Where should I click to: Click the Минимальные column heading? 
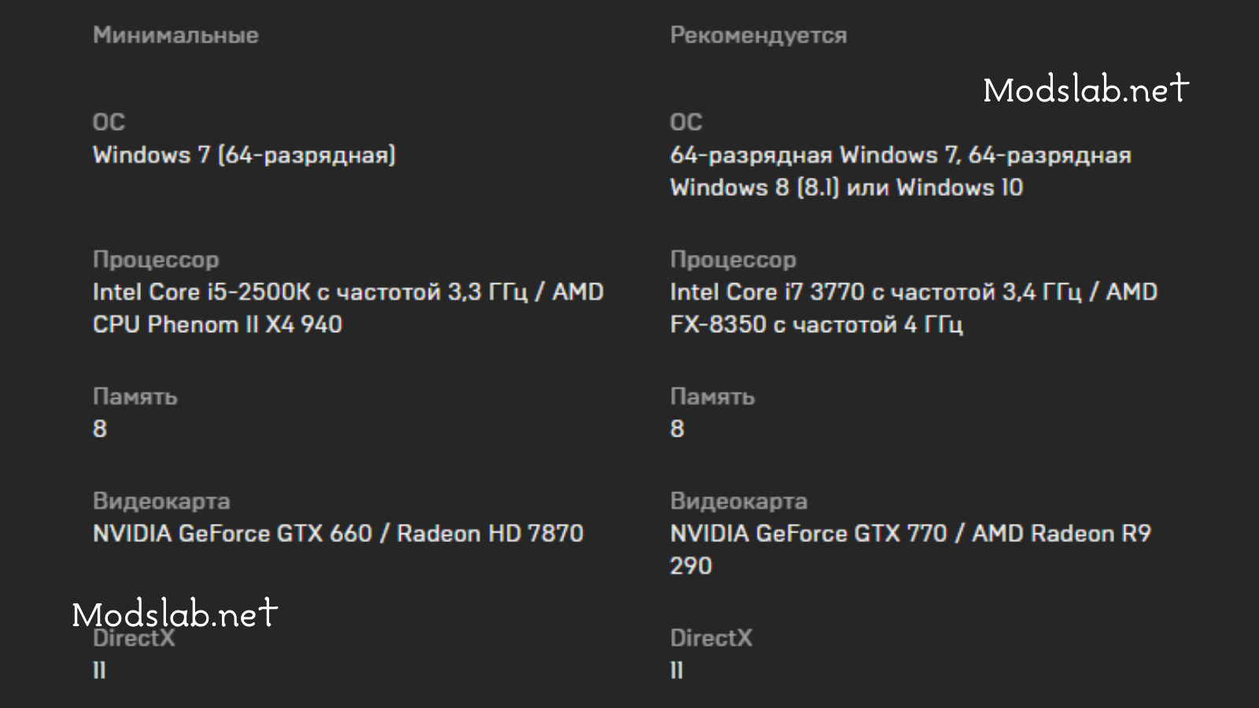pos(175,35)
